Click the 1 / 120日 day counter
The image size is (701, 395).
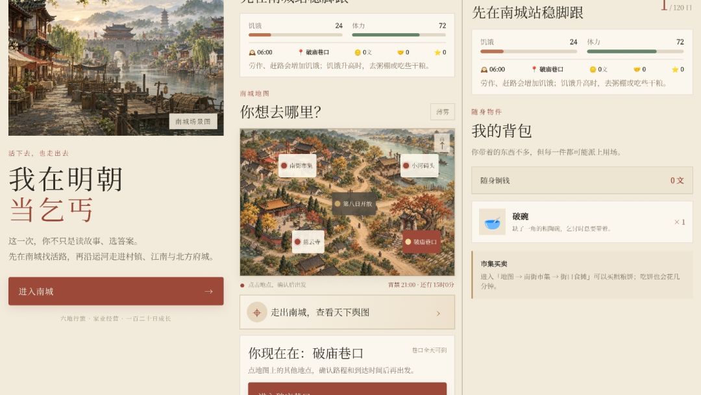click(676, 6)
